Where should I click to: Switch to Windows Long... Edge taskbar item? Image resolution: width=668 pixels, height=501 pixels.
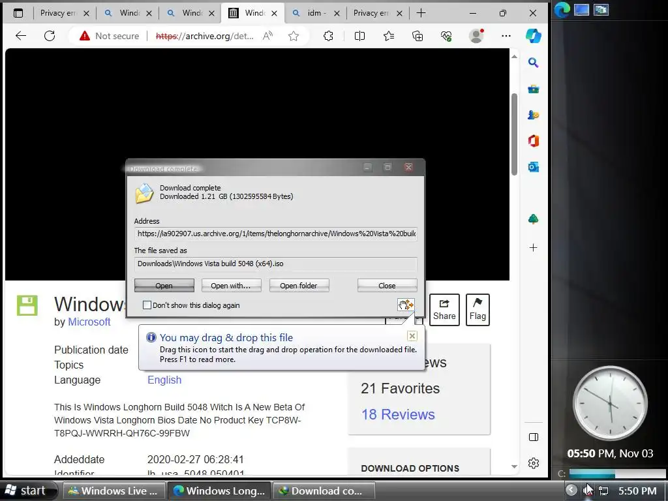219,491
